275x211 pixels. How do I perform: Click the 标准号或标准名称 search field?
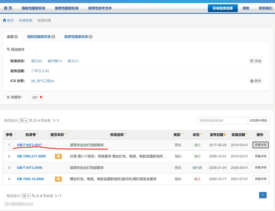(222, 120)
